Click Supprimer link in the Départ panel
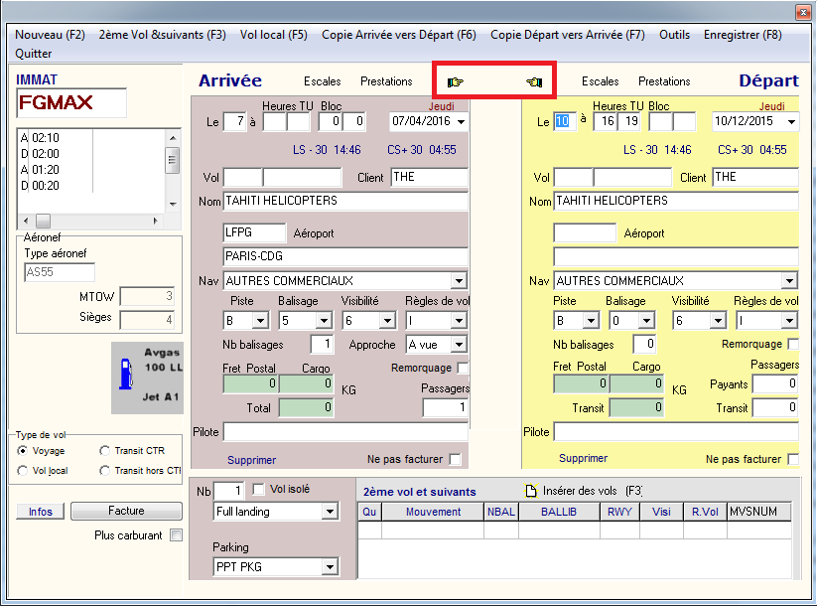Viewport: 817px width, 606px height. pos(583,459)
